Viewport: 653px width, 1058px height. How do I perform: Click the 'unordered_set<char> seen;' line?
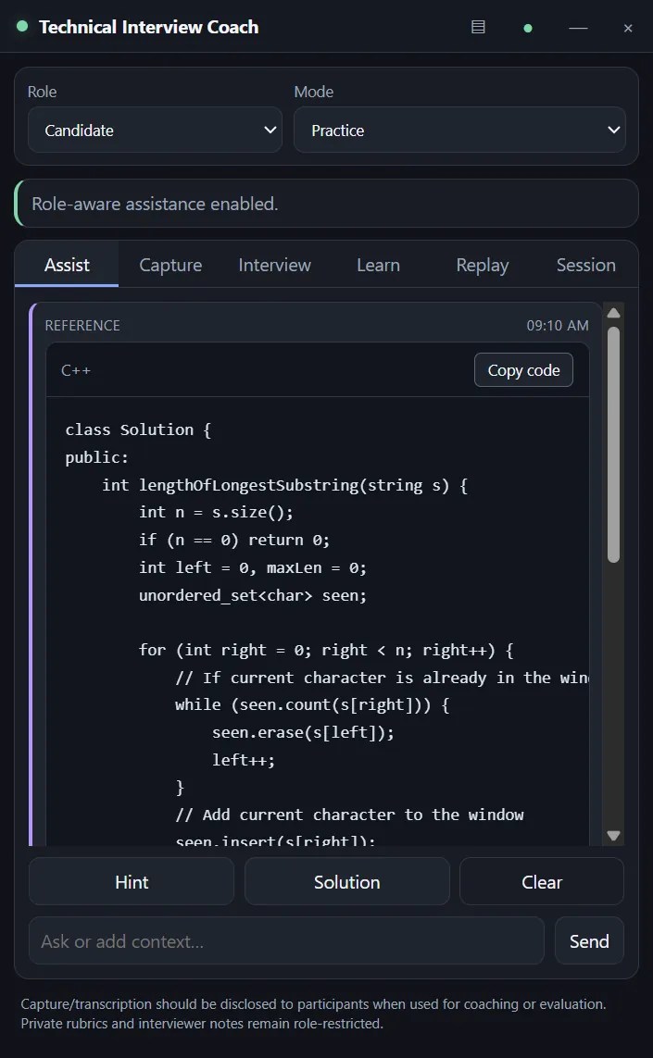coord(253,595)
